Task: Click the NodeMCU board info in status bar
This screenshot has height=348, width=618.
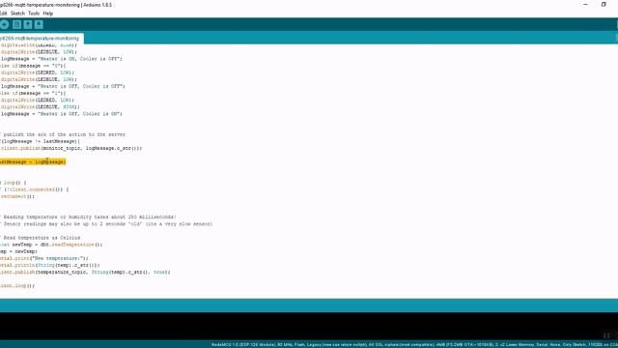Action: coord(414,344)
